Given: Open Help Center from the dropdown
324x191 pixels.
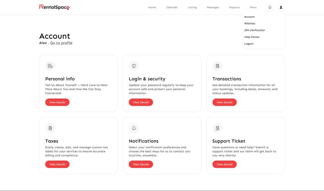Looking at the screenshot, I should pyautogui.click(x=252, y=37).
